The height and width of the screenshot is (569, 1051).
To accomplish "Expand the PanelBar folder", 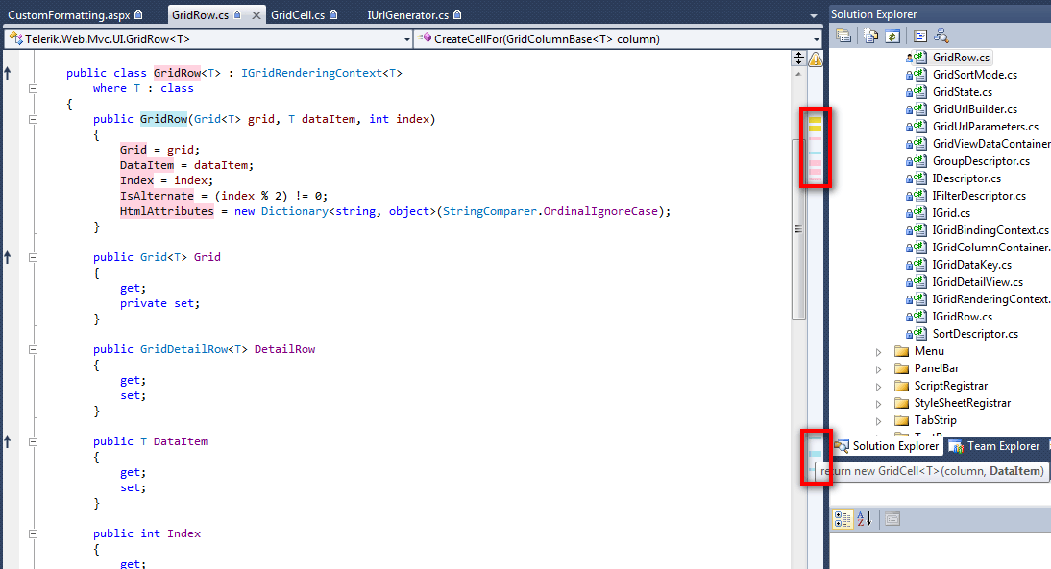I will click(879, 369).
